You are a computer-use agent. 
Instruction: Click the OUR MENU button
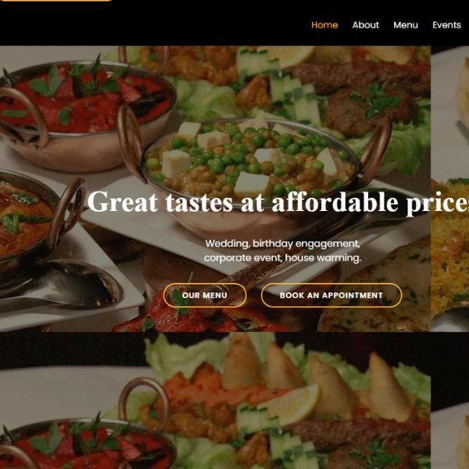[x=205, y=295]
